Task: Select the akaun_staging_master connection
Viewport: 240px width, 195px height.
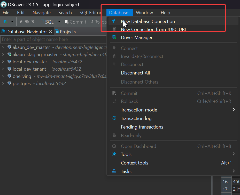Action: click(35, 55)
